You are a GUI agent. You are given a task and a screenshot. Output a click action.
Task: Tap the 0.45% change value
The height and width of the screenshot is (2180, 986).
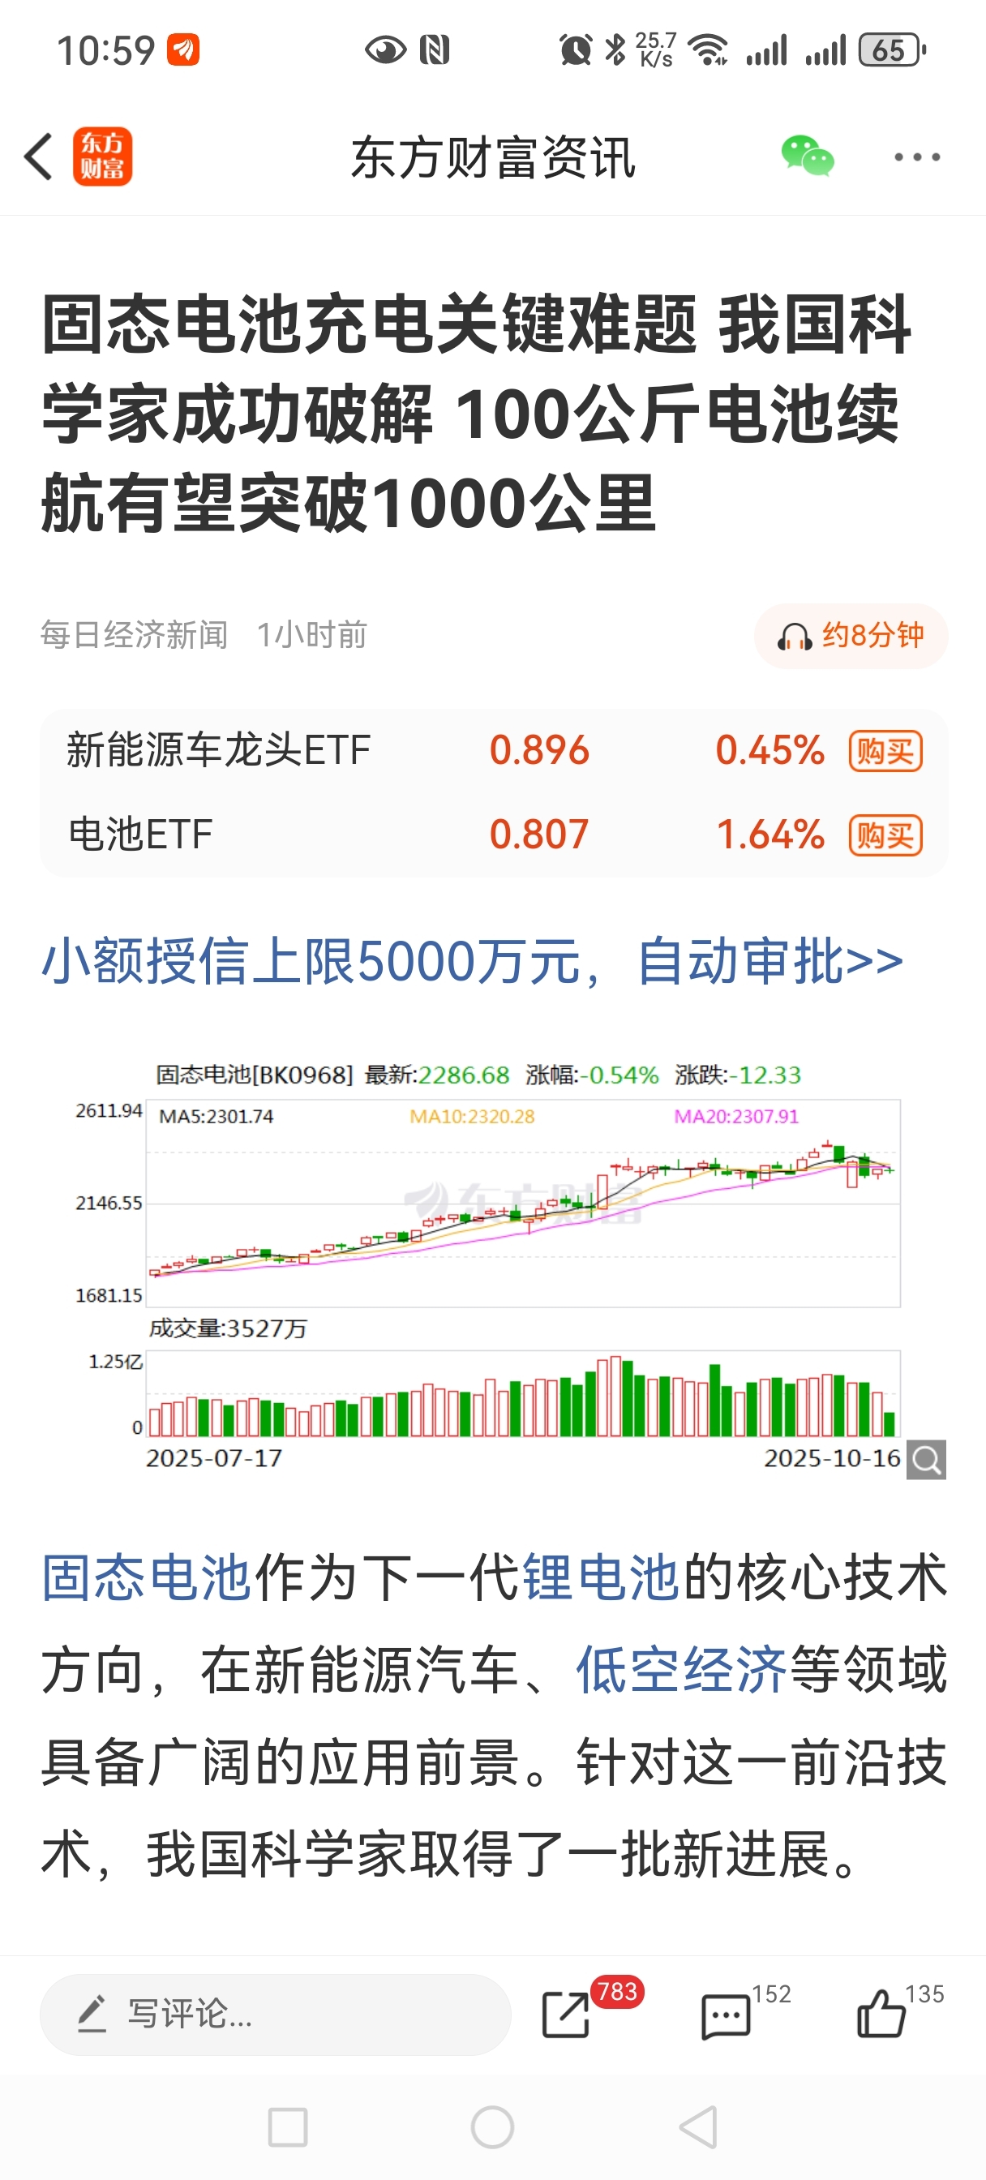point(770,751)
